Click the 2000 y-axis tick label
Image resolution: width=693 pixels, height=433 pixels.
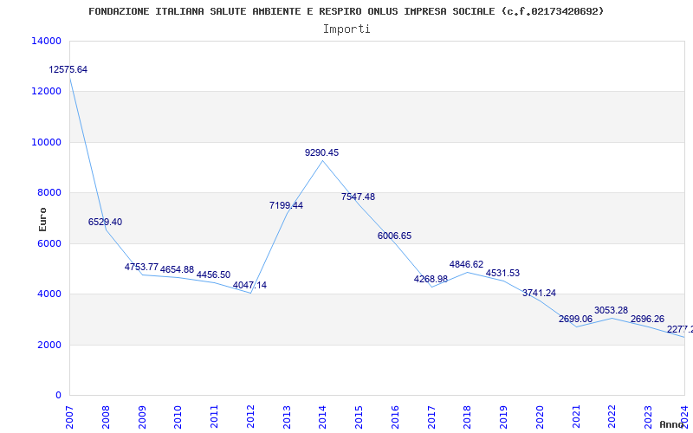(49, 345)
